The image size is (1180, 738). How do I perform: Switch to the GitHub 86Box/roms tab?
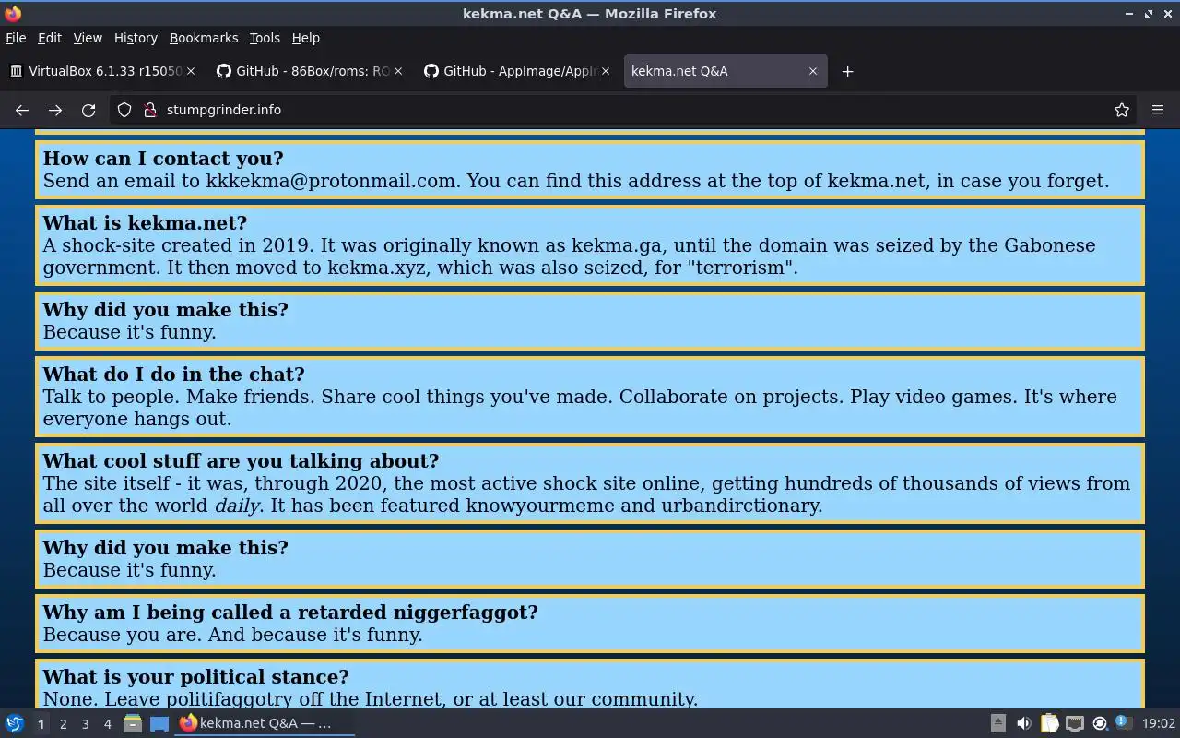[309, 71]
